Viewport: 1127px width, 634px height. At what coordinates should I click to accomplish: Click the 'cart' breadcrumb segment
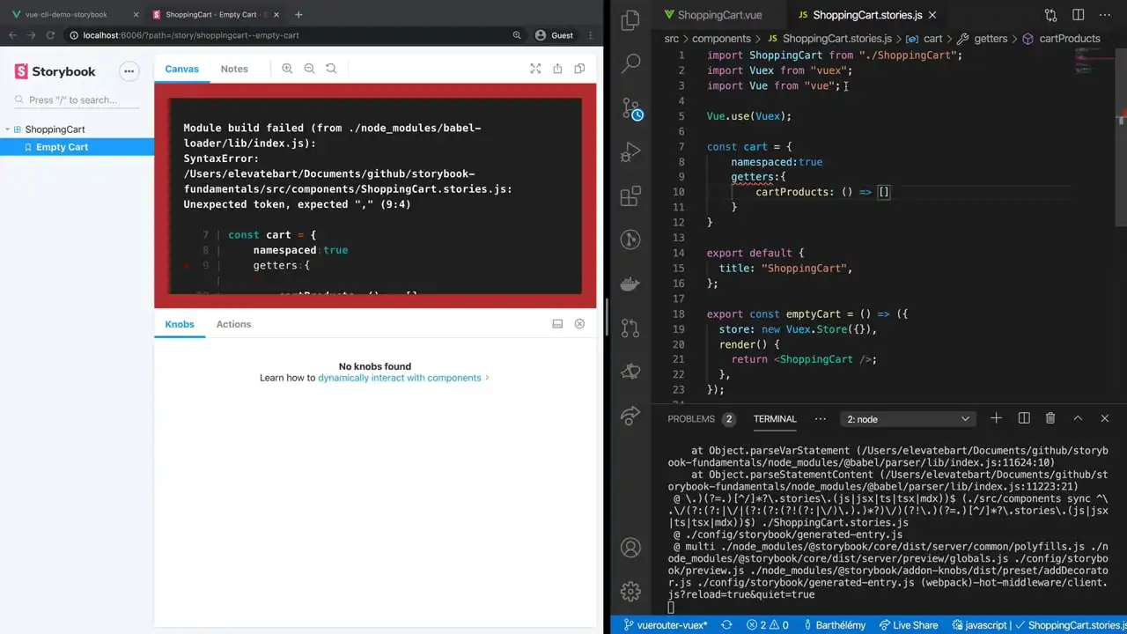pos(933,39)
